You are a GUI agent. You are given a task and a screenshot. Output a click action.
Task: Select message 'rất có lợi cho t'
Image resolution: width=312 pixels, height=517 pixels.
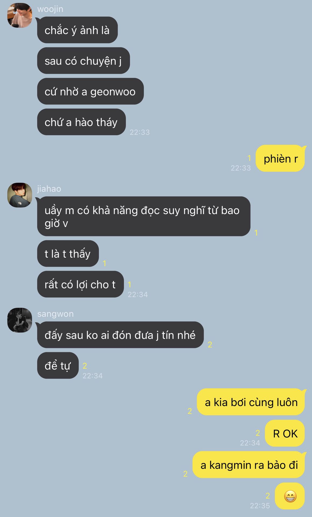(x=80, y=284)
